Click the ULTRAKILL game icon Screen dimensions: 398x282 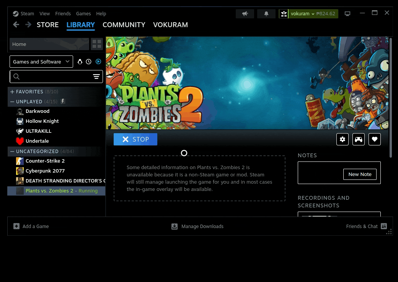pyautogui.click(x=20, y=131)
